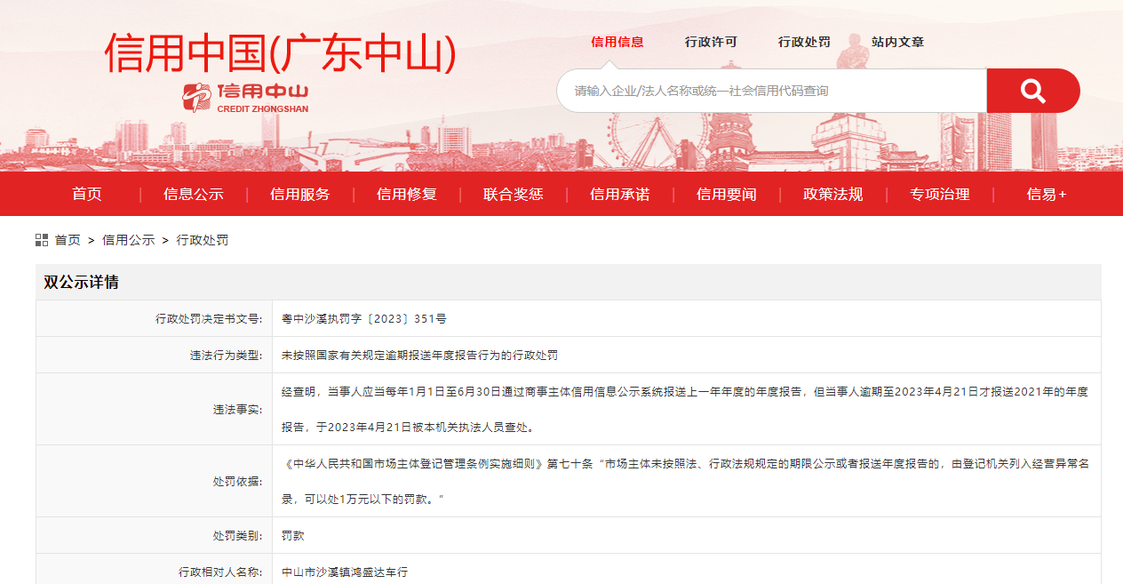Click the Credit Zhongshan logo

pyautogui.click(x=246, y=97)
